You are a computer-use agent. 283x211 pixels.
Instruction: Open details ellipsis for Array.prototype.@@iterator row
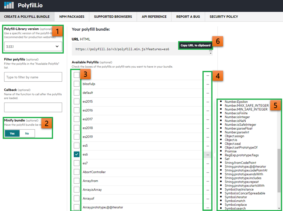pos(208,208)
